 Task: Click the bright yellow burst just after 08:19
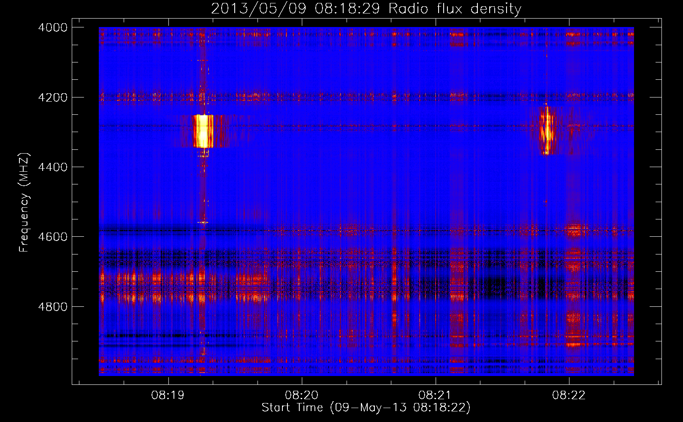[x=203, y=131]
